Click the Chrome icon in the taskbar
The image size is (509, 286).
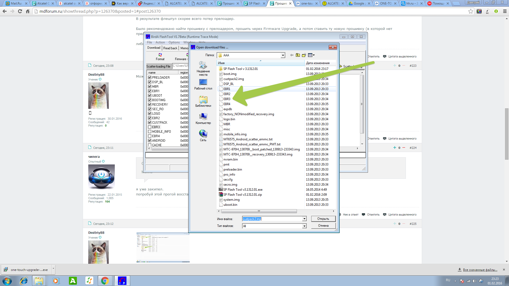(105, 281)
